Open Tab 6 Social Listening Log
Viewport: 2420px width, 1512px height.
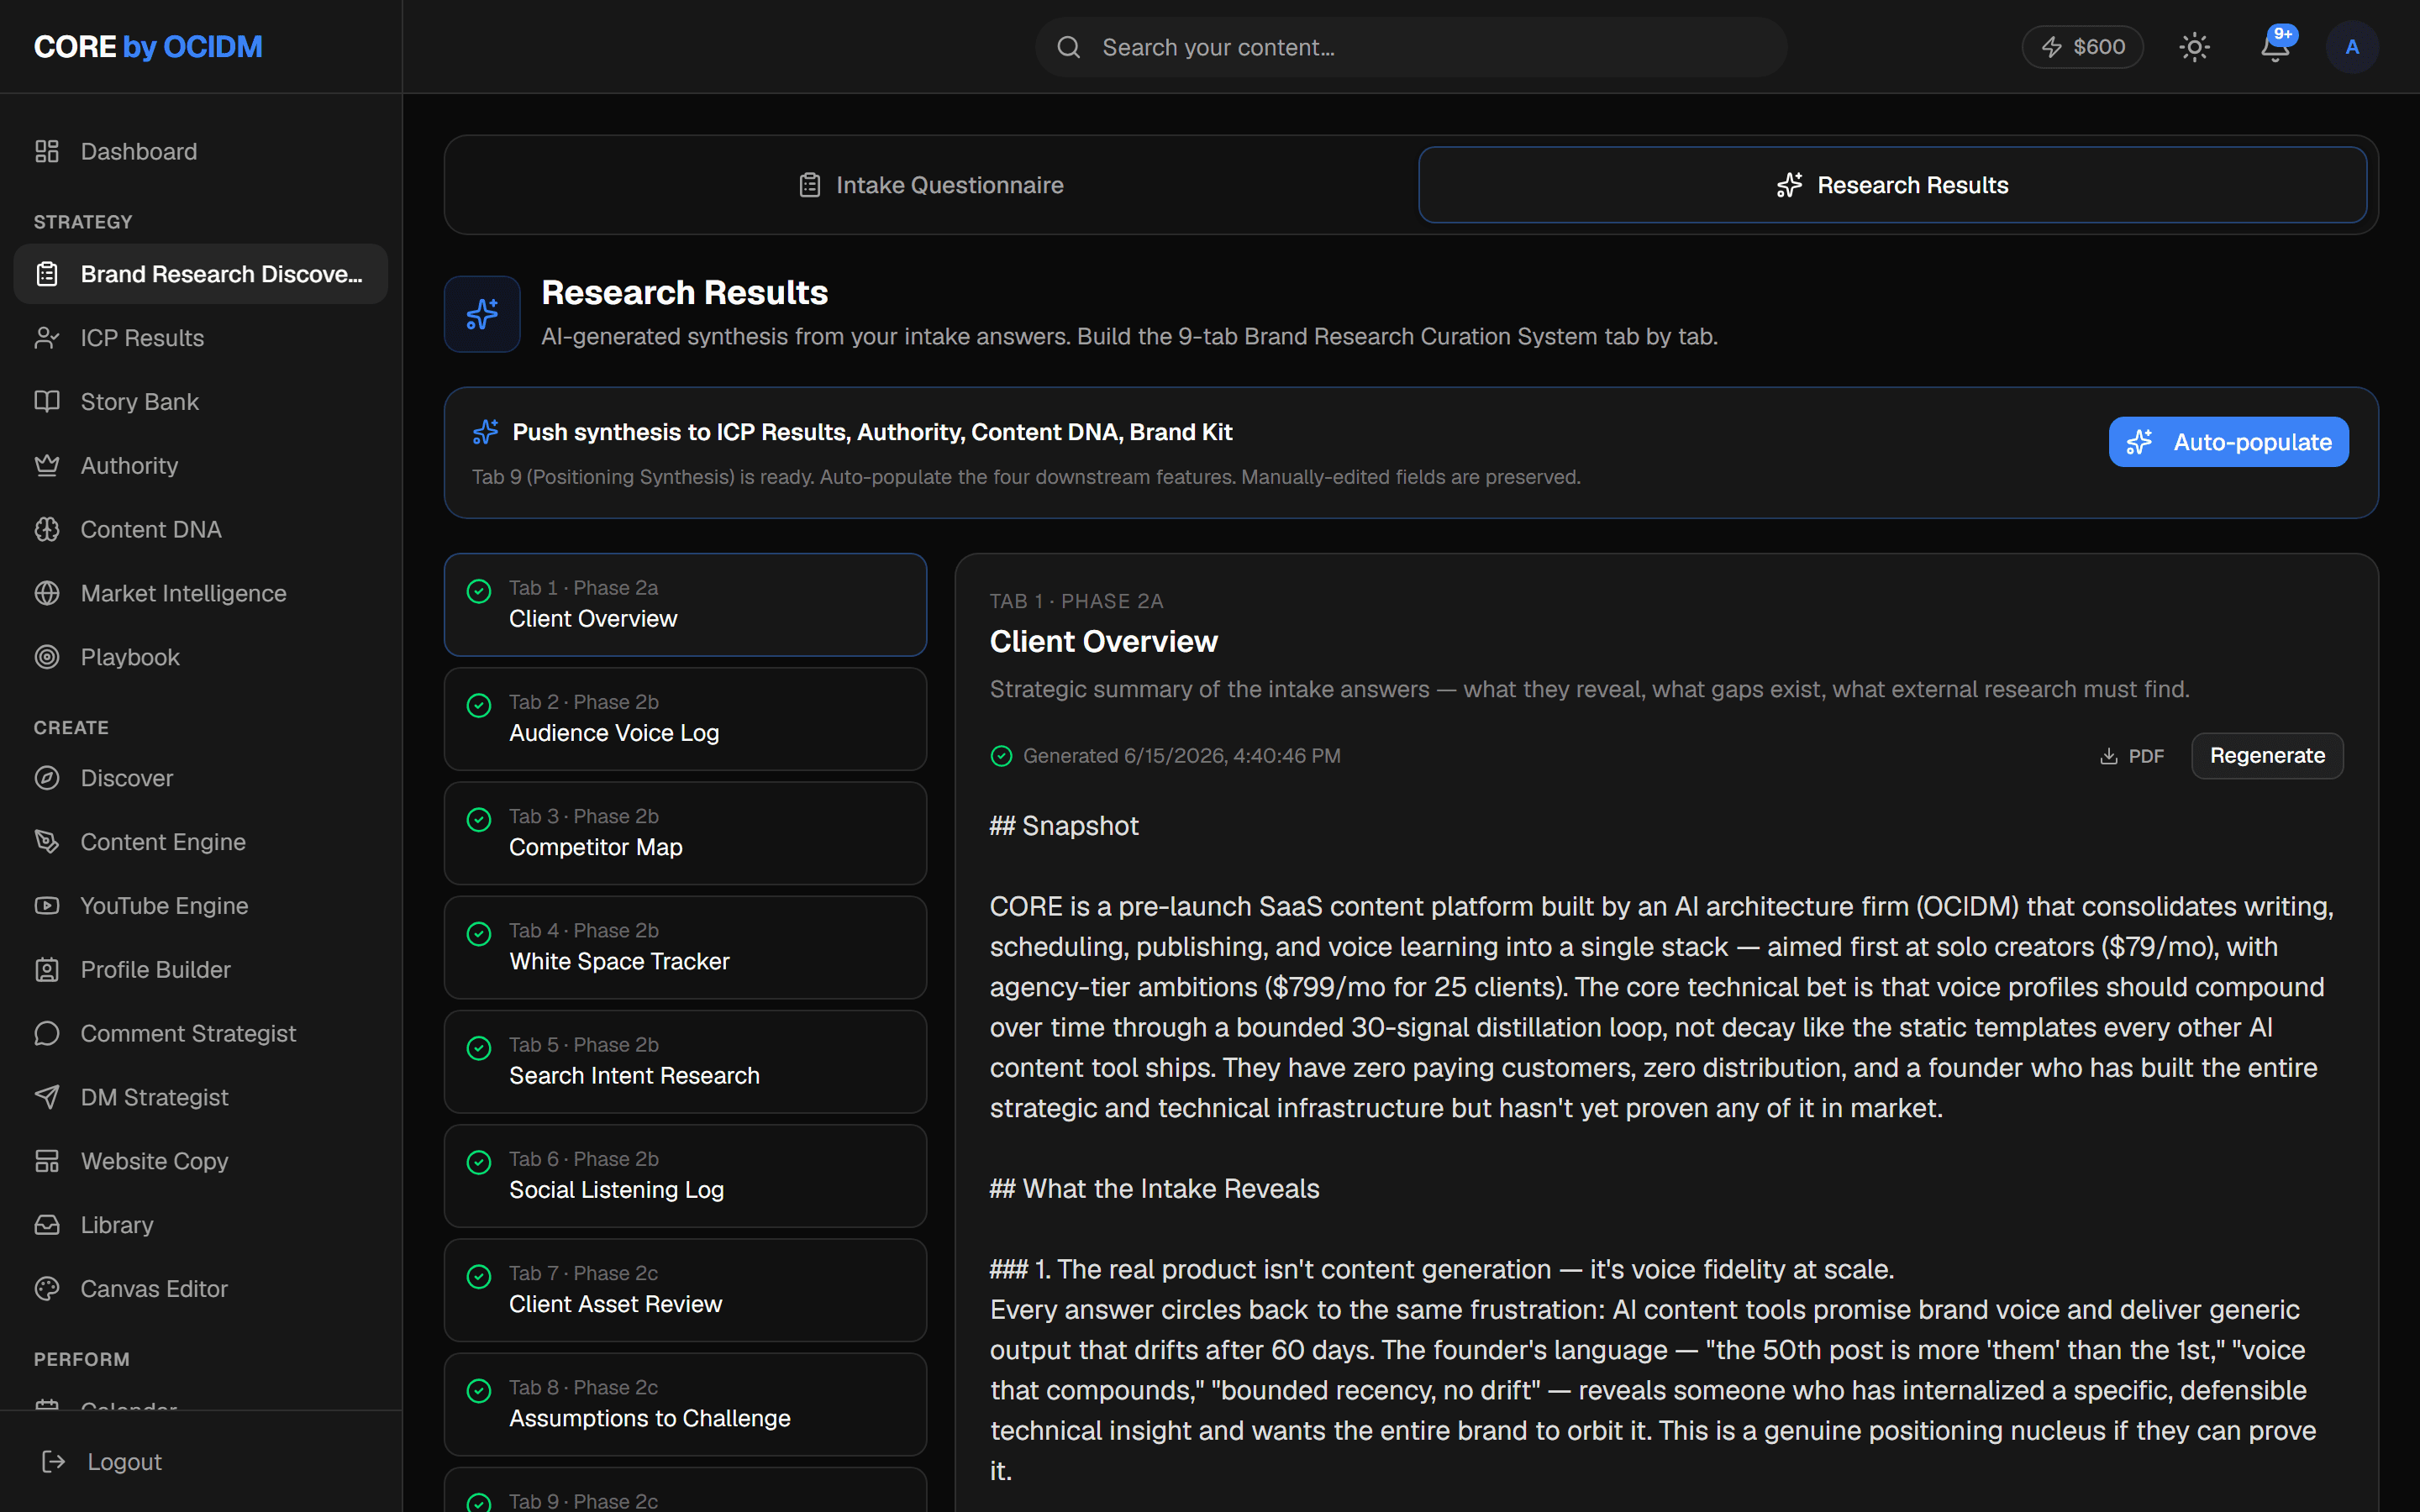pos(685,1176)
